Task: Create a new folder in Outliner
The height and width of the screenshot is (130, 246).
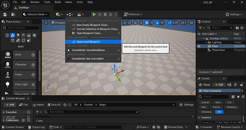Action: point(237,28)
